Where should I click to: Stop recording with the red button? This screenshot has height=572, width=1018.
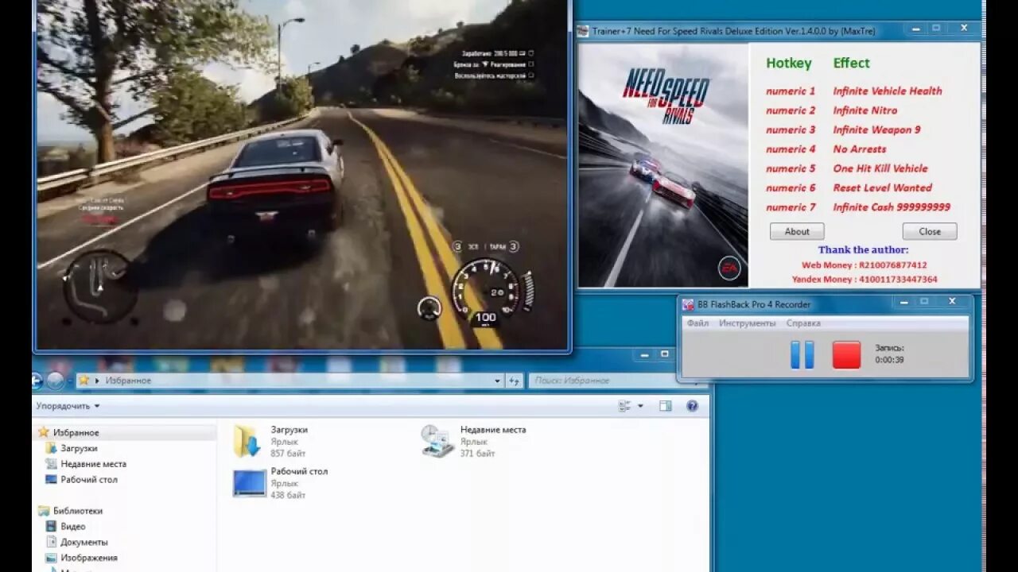[x=846, y=354]
